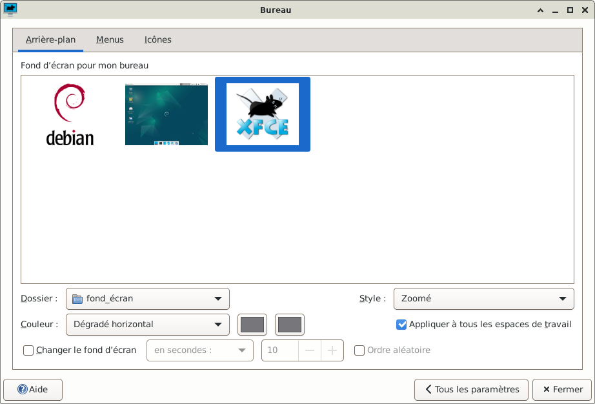Select the XFCE mouse logo wallpaper
This screenshot has height=404, width=595.
tap(263, 114)
